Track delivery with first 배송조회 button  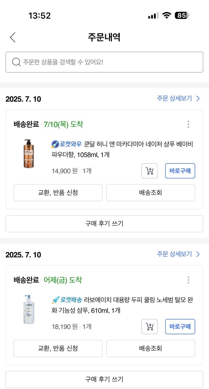(150, 193)
